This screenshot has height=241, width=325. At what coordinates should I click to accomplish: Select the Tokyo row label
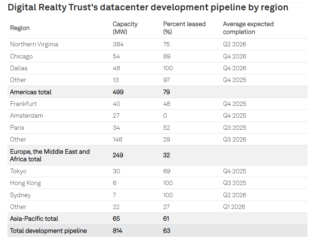pos(18,171)
